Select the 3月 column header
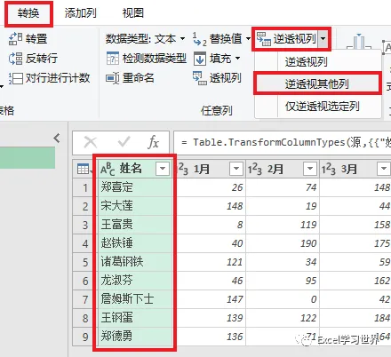Viewport: 391px width, 357px height. pyautogui.click(x=355, y=169)
